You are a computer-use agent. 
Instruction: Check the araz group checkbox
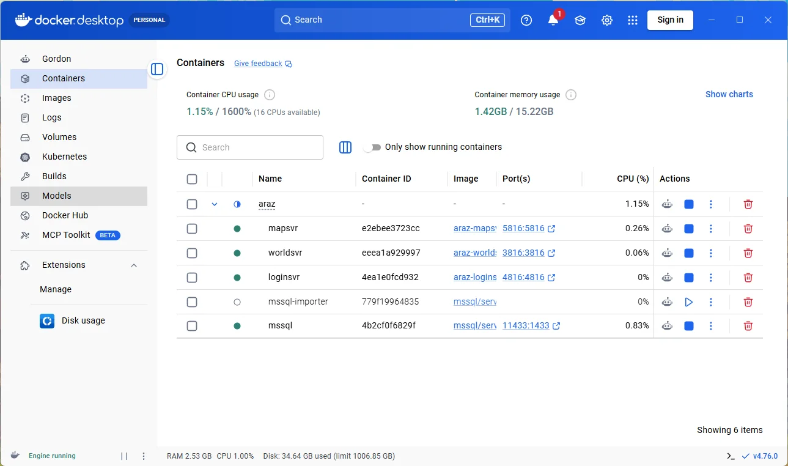(192, 204)
